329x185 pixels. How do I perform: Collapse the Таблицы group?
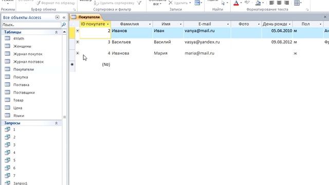[56, 32]
